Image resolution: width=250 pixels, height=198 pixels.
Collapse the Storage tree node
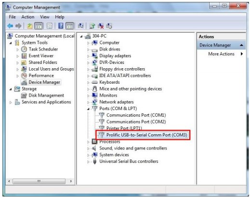click(11, 89)
